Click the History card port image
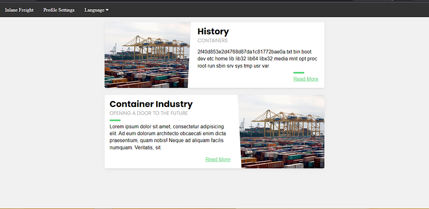The width and height of the screenshot is (429, 209). (x=147, y=55)
